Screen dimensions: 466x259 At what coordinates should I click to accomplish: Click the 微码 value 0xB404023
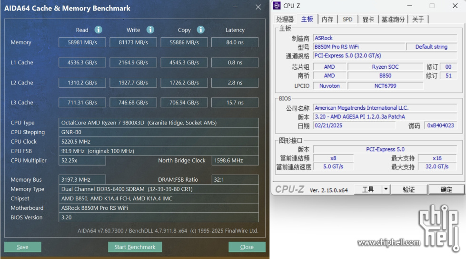point(440,125)
